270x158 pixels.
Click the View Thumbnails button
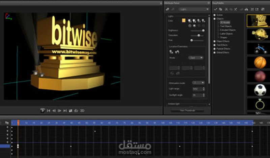pos(187,111)
